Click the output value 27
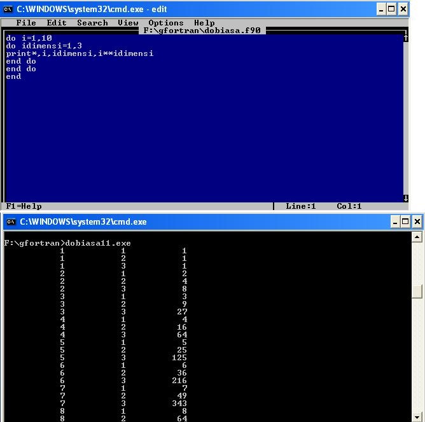Screen dimensions: 425x422 pos(182,312)
